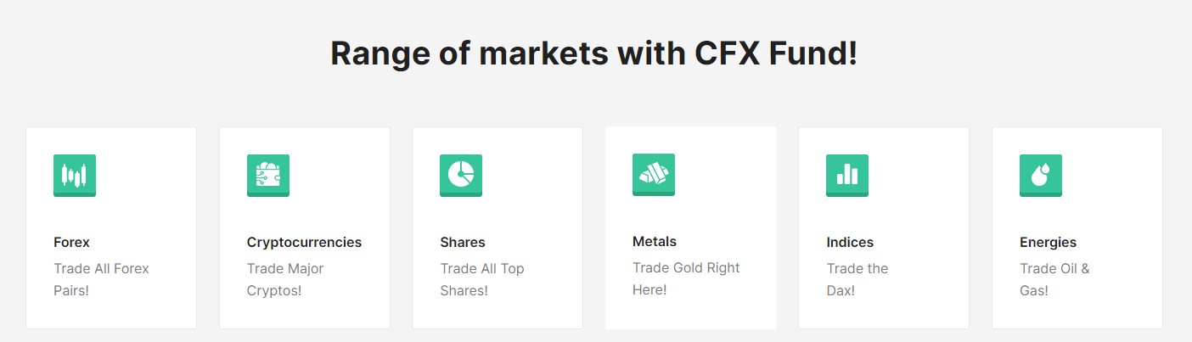Click the Shares pie chart icon
Viewport: 1192px width, 342px height.
tap(461, 176)
